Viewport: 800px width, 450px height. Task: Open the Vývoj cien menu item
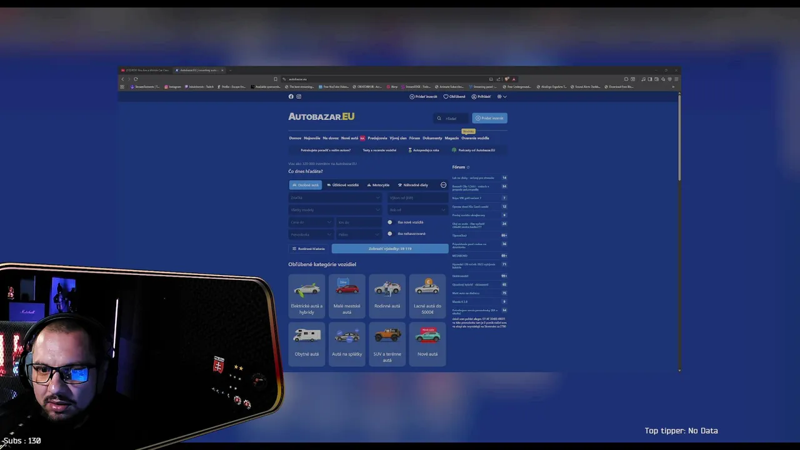point(398,138)
